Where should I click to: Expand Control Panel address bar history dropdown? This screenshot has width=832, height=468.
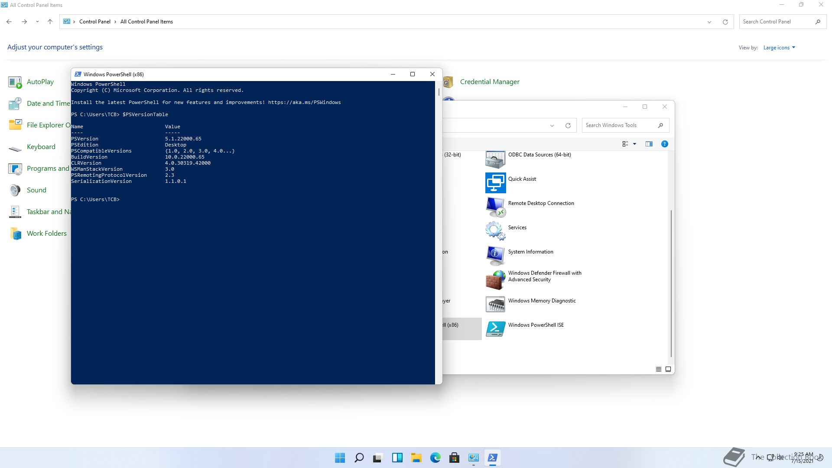click(709, 22)
